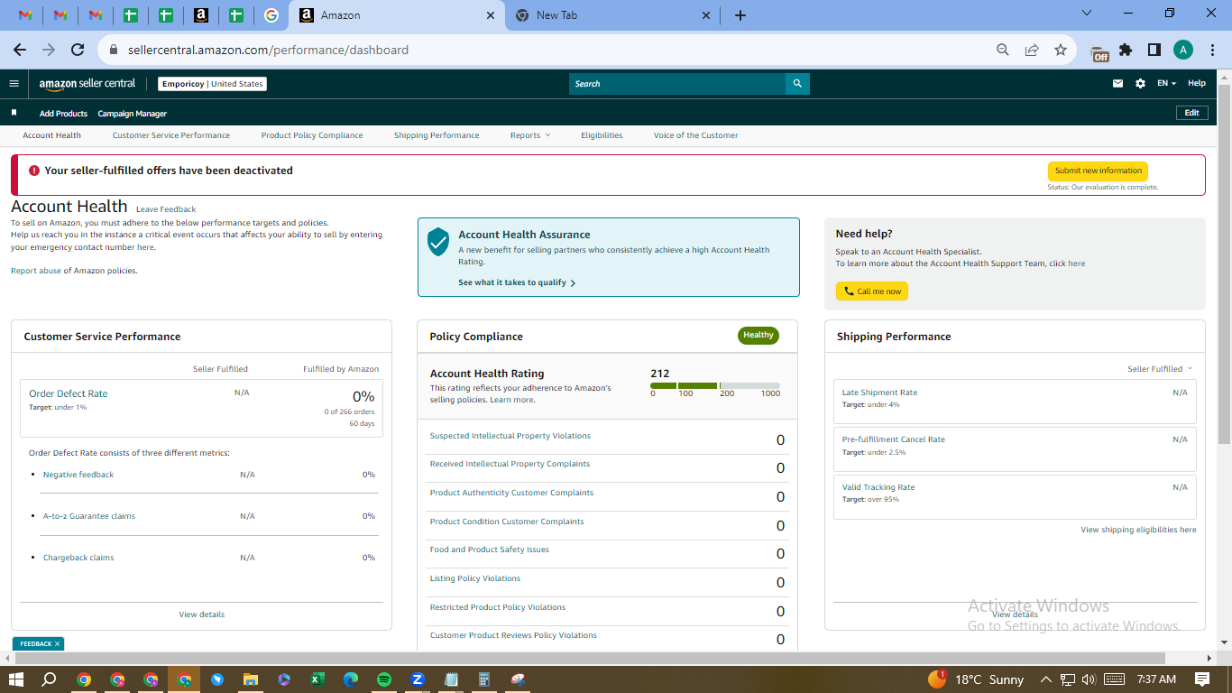Click Add Products in the top bar
This screenshot has height=693, width=1232.
[63, 114]
